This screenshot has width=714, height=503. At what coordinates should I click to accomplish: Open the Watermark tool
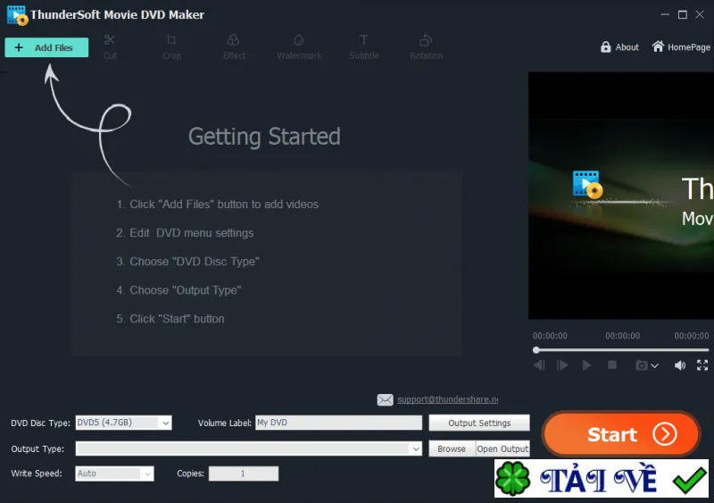[x=299, y=47]
